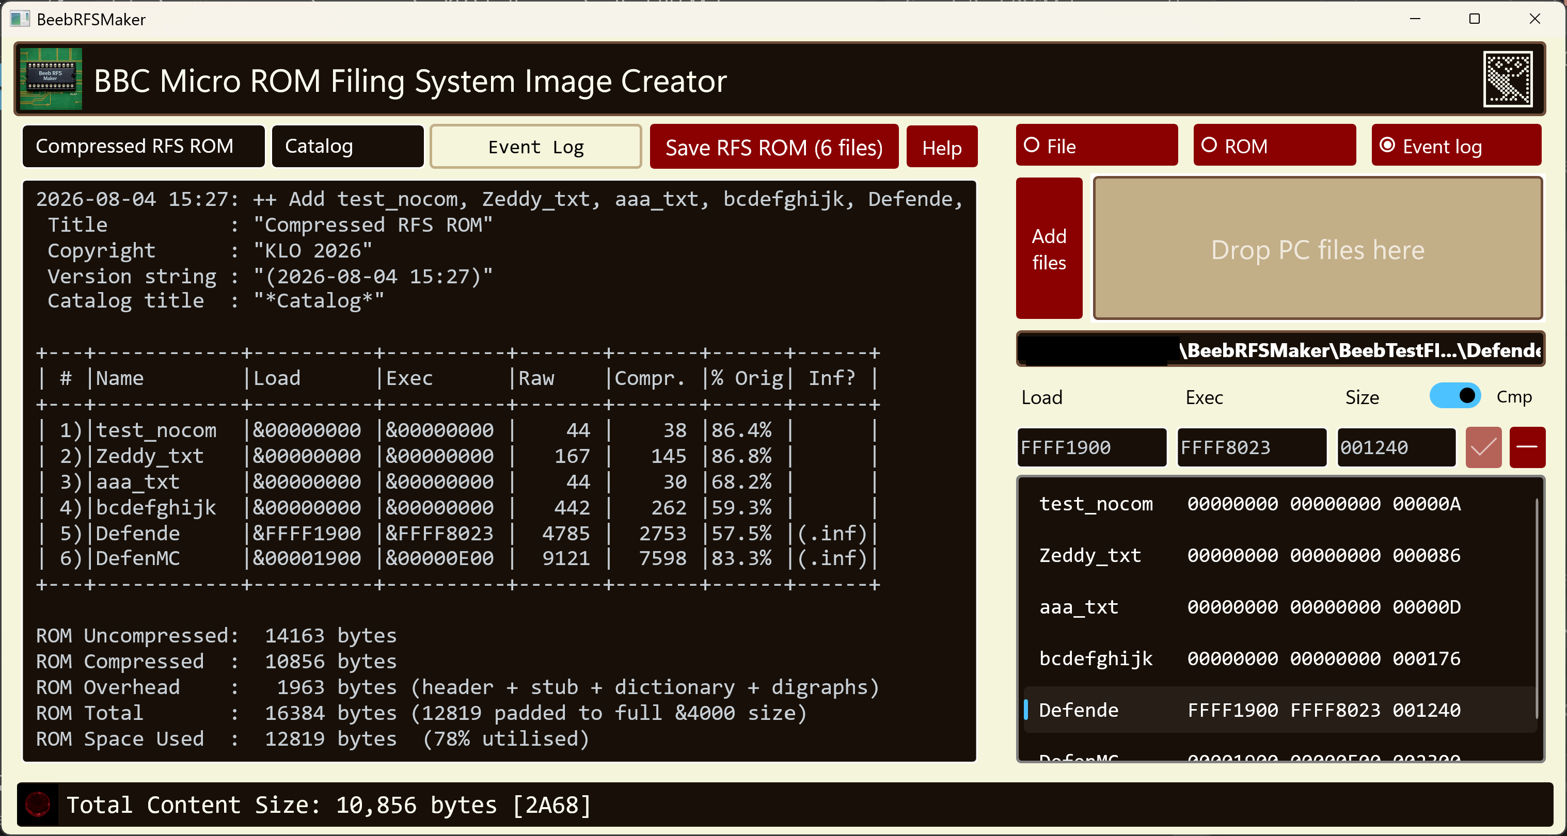Image resolution: width=1567 pixels, height=836 pixels.
Task: Edit the Size field 001240
Action: pyautogui.click(x=1396, y=447)
